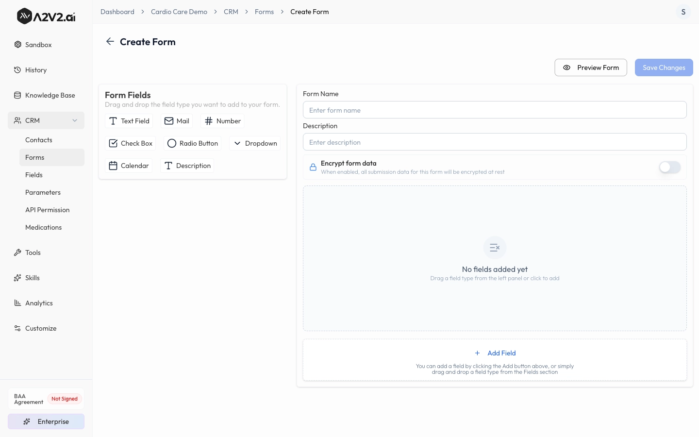
Task: Collapse the CRM sidebar section
Action: point(75,120)
